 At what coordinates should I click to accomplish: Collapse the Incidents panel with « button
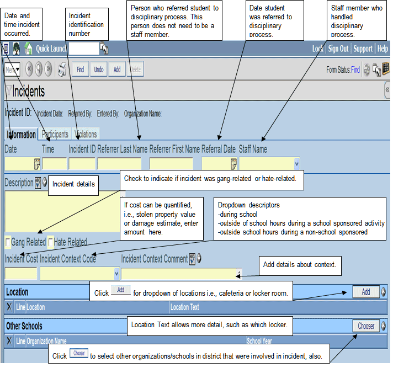pyautogui.click(x=387, y=90)
